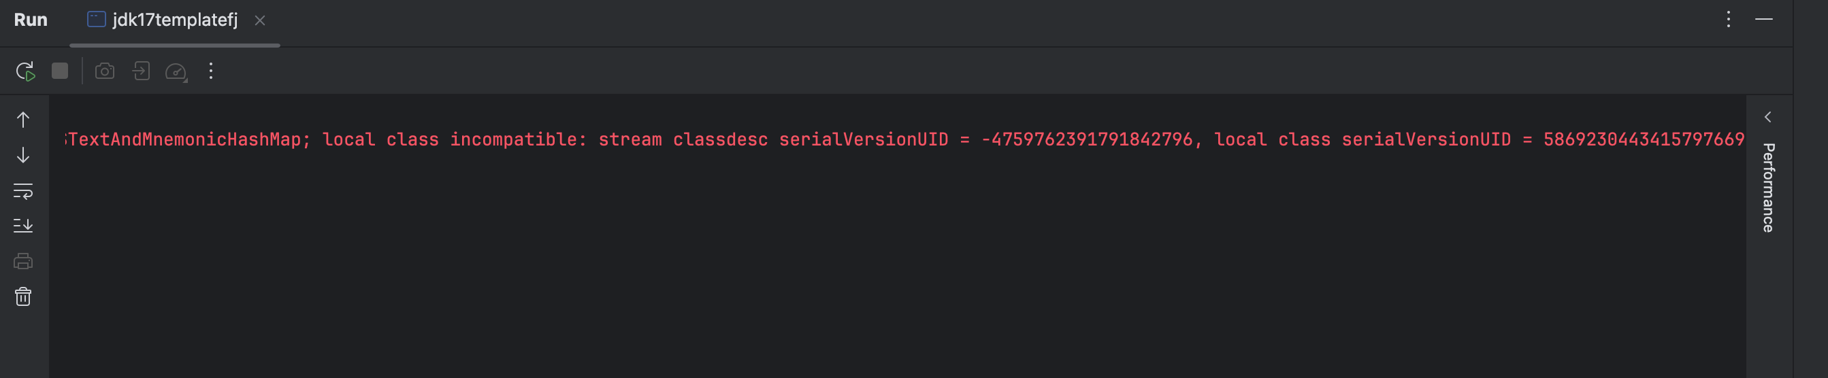Click the exit arrow toolbar icon

tap(141, 71)
